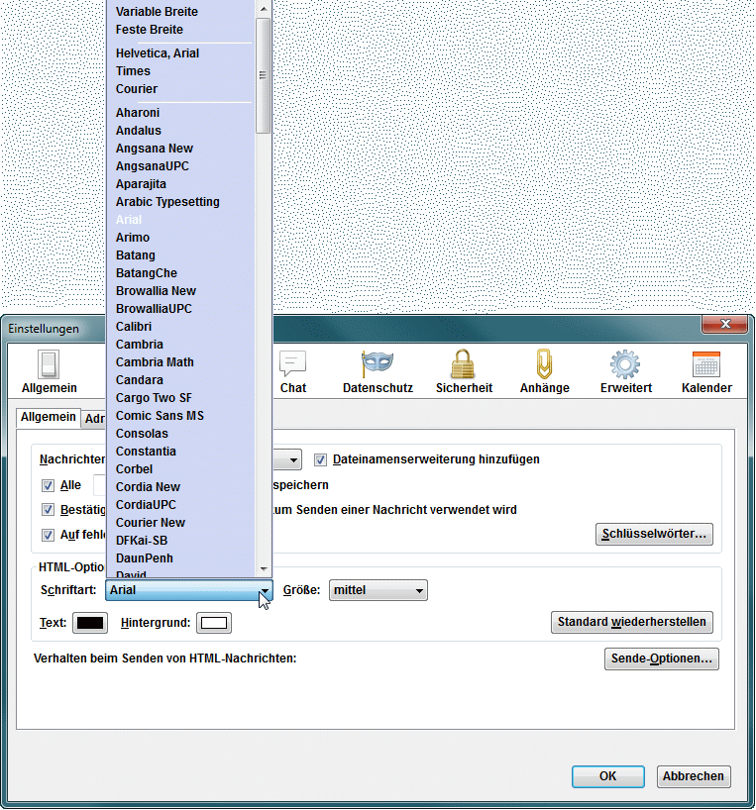Select Times font entry
Viewport: 756px width, 810px height.
(180, 70)
